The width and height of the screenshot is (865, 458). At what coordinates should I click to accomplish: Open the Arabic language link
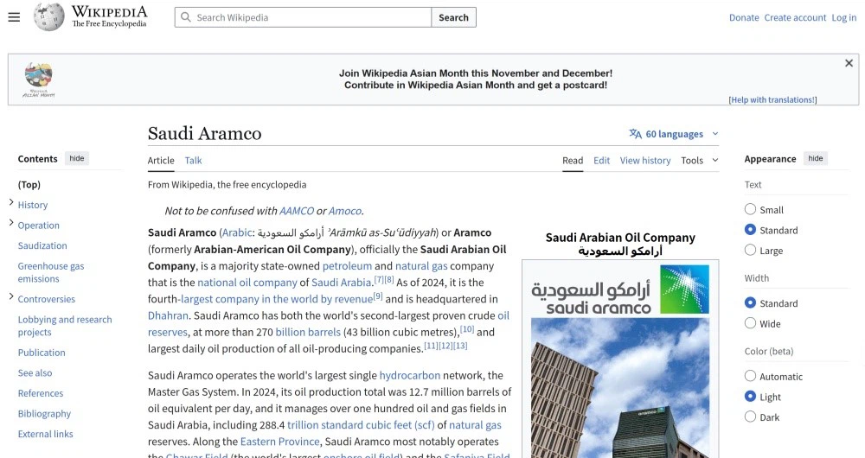pos(237,232)
